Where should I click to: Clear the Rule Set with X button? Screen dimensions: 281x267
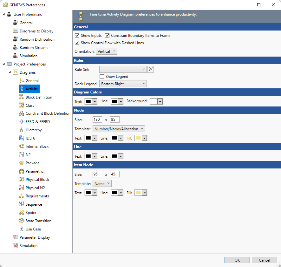(x=151, y=69)
